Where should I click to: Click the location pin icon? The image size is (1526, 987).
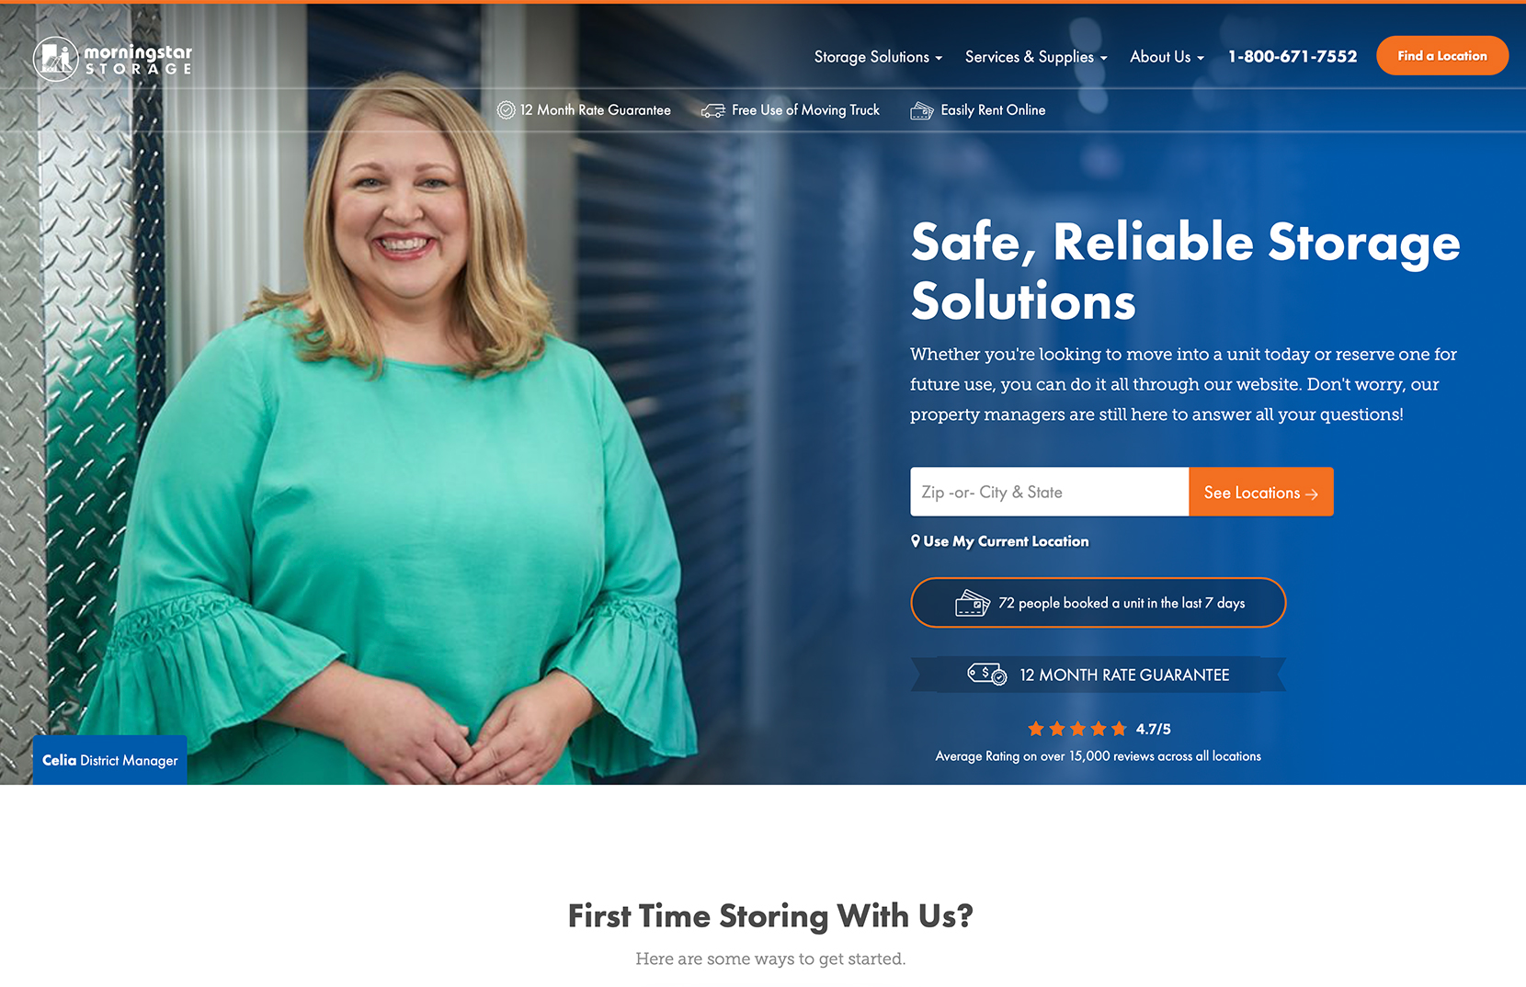(x=916, y=541)
